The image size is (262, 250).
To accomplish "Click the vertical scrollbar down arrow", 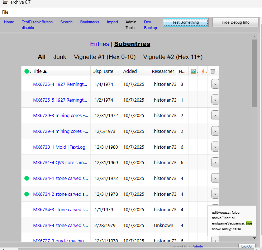I will tap(254, 238).
